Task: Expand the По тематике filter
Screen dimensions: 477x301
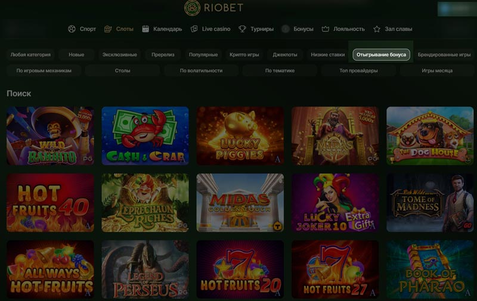Action: tap(280, 70)
